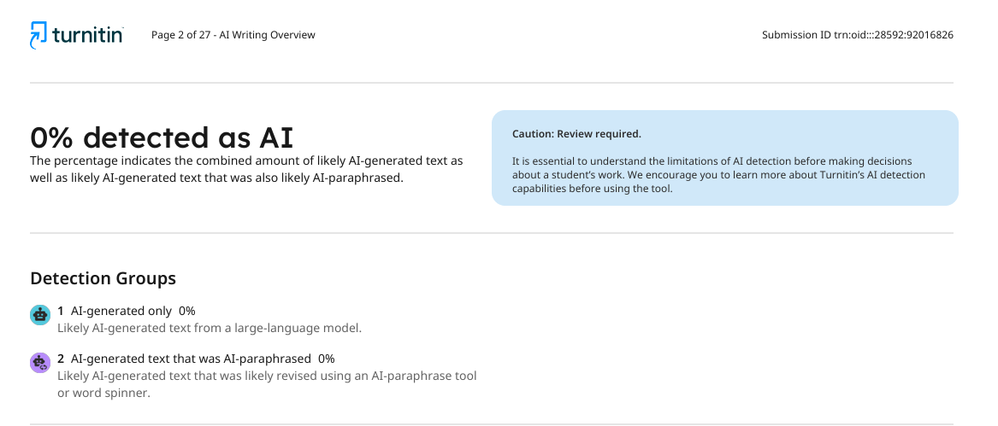Click the purple AI-paraphrased robot icon

pyautogui.click(x=40, y=363)
